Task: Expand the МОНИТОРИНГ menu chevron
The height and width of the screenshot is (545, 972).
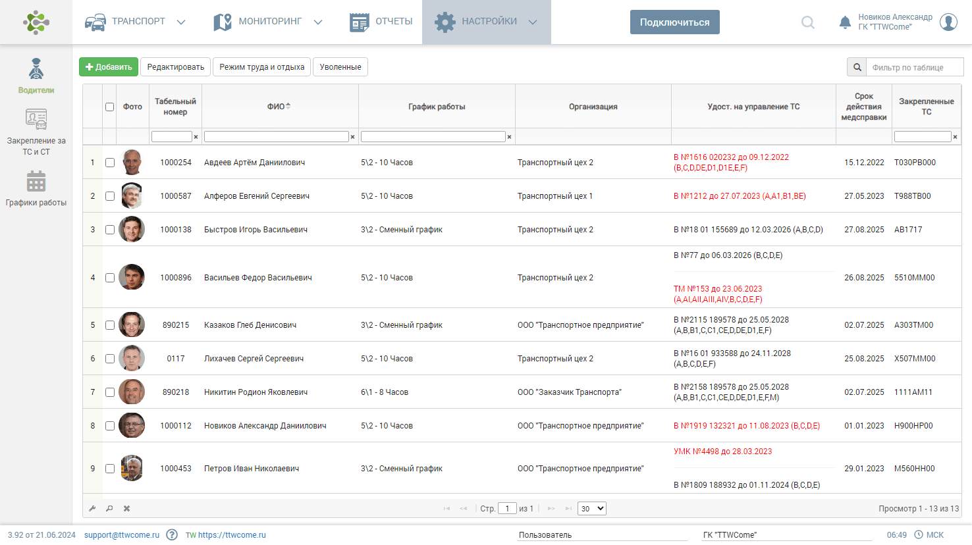Action: (318, 22)
